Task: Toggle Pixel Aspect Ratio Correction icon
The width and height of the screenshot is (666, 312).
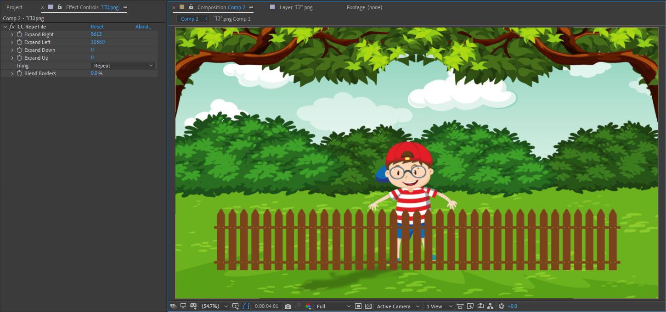Action: point(460,306)
